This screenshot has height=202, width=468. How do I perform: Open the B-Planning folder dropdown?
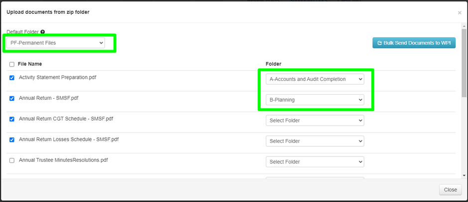315,100
